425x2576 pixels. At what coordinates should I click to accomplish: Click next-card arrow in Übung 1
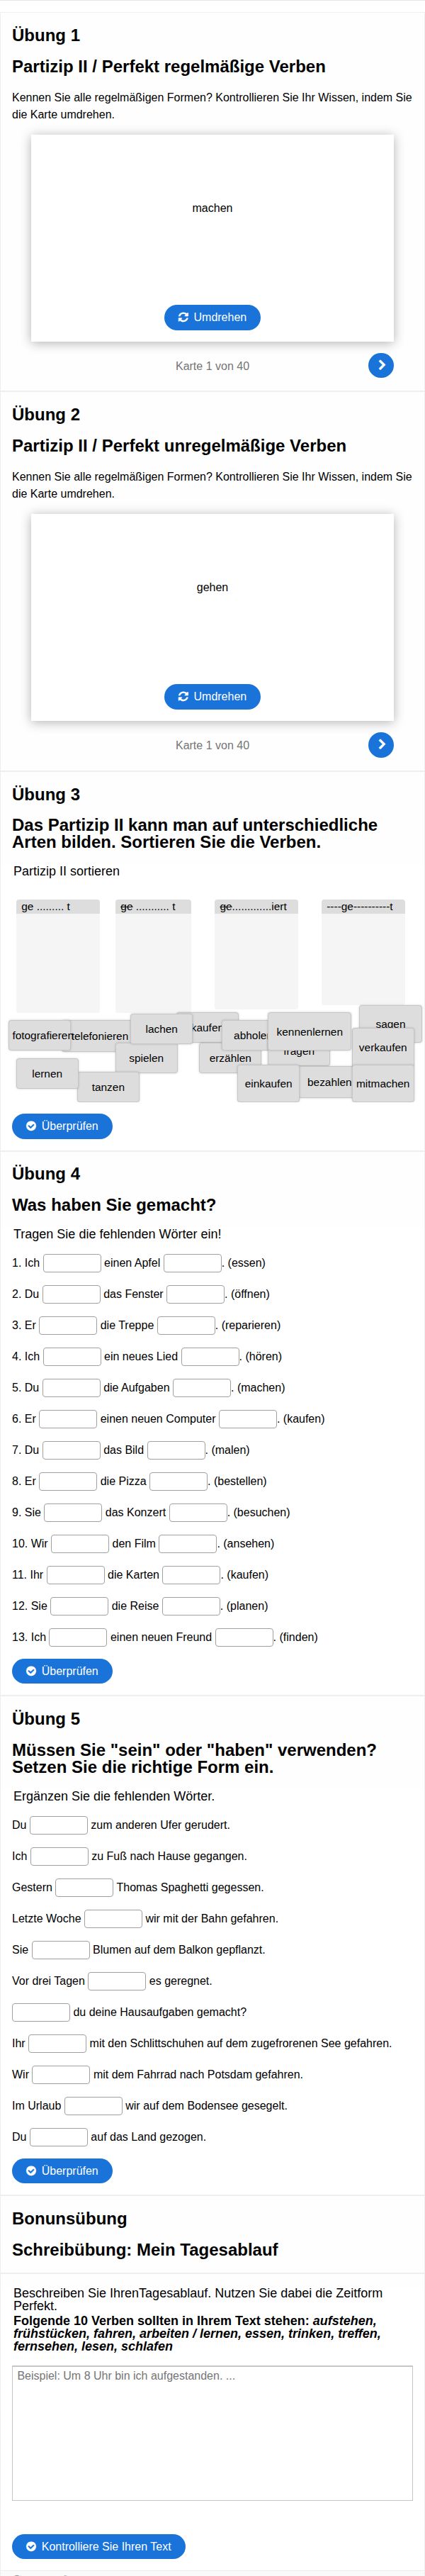click(x=381, y=366)
